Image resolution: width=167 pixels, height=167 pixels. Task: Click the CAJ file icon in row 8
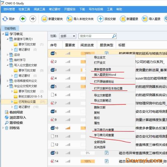[x=53, y=111]
